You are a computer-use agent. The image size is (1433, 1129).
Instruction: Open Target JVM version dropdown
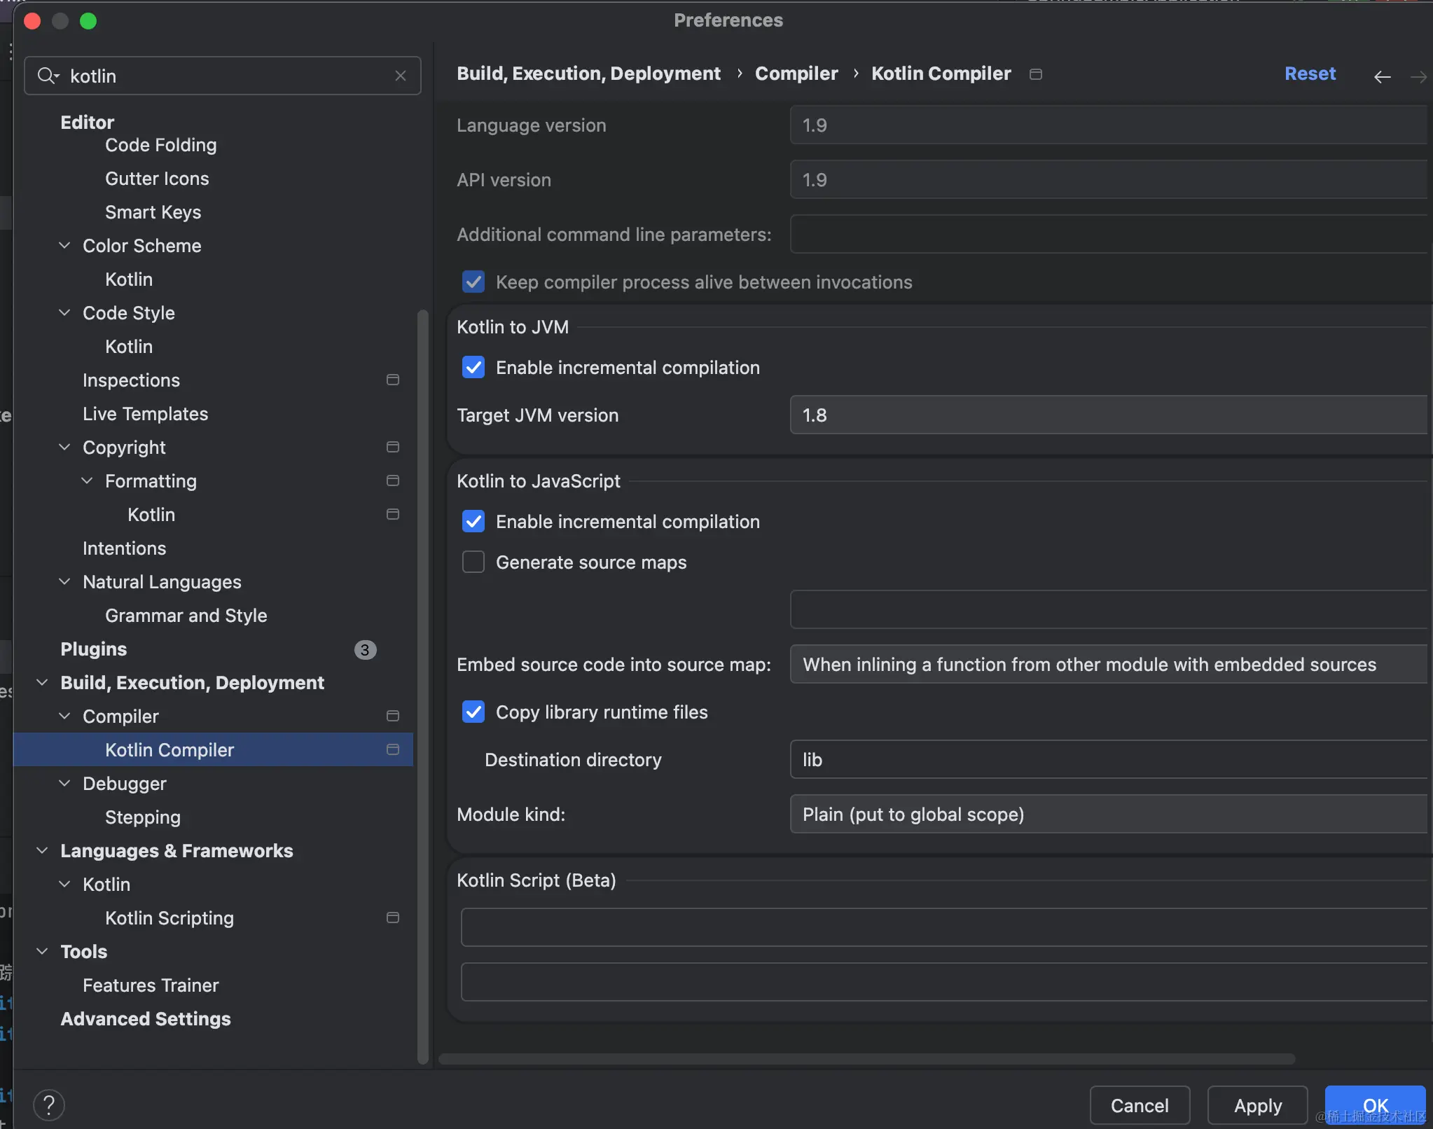[x=1108, y=415]
